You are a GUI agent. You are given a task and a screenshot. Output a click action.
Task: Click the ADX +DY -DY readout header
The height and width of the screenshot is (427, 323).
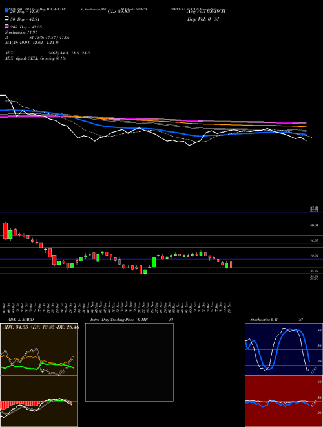pos(41,327)
